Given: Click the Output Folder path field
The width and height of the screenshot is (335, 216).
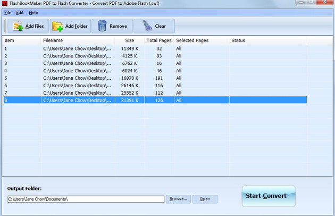Looking at the screenshot, I should coord(86,199).
